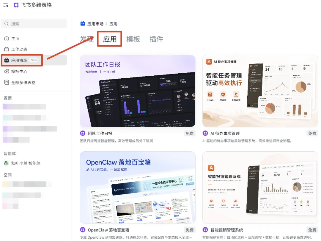Viewport: 321px width, 241px height.
Task: Click the 空间 section header
Action: (7, 175)
